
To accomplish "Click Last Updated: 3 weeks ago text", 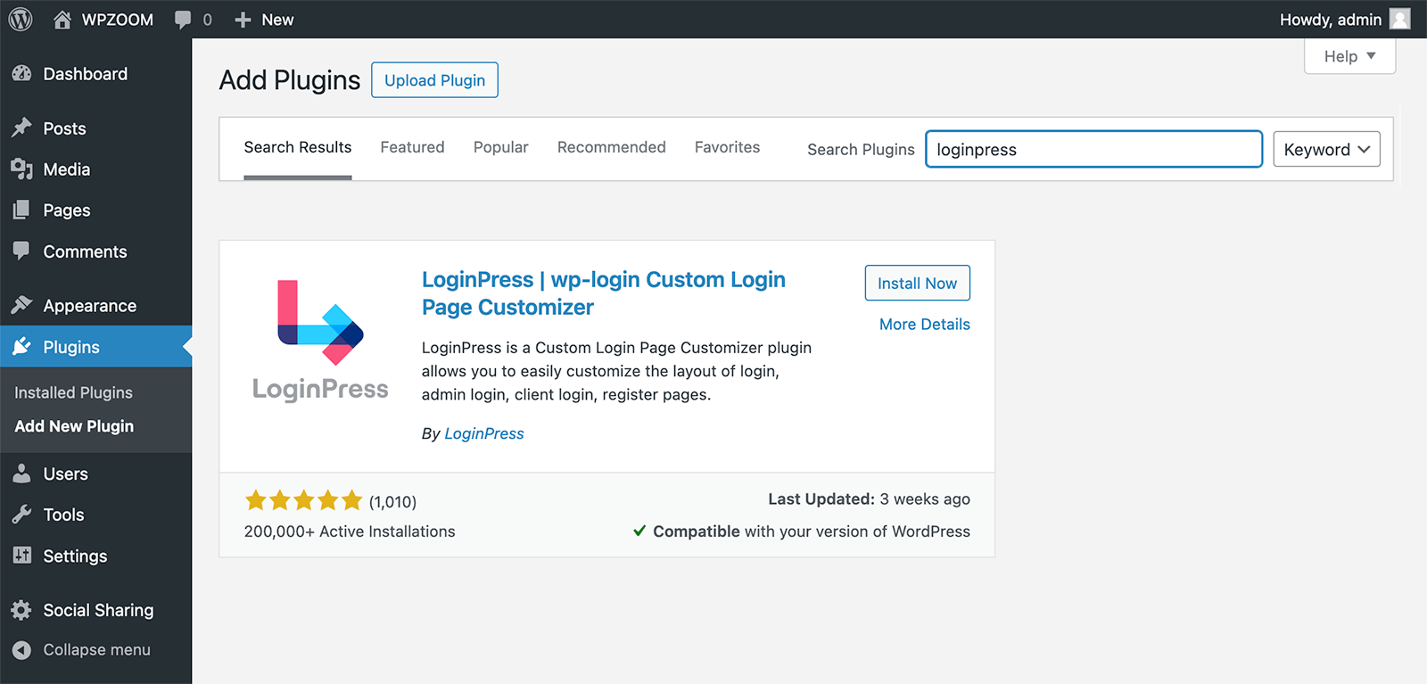I will [x=869, y=499].
